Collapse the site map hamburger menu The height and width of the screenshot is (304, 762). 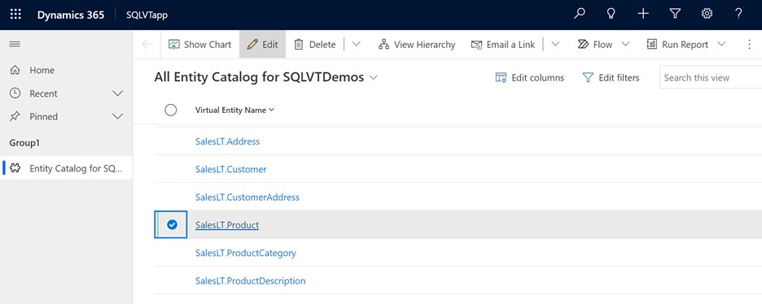[15, 44]
